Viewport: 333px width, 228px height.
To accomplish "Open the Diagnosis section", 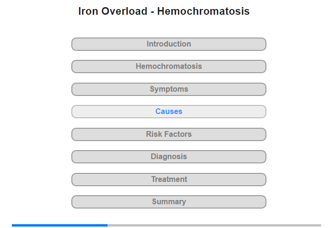I will pyautogui.click(x=169, y=157).
